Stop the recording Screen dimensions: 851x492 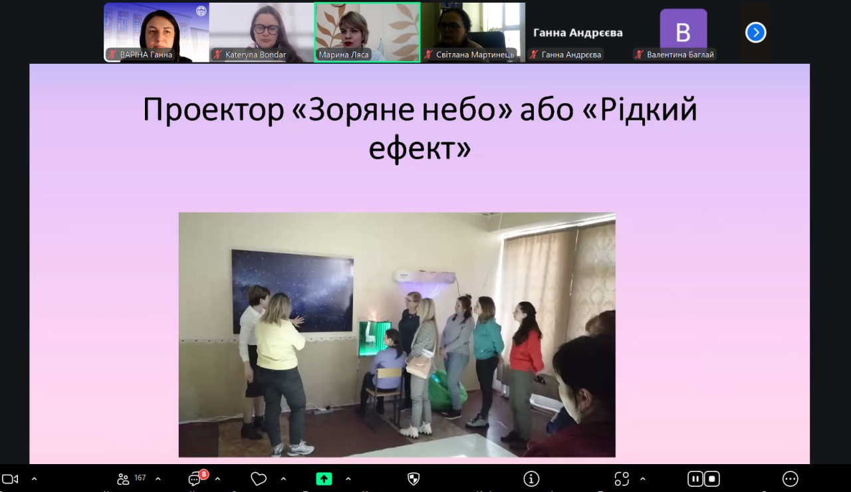(712, 479)
